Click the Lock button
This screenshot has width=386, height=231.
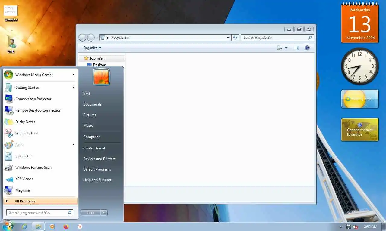(x=91, y=213)
